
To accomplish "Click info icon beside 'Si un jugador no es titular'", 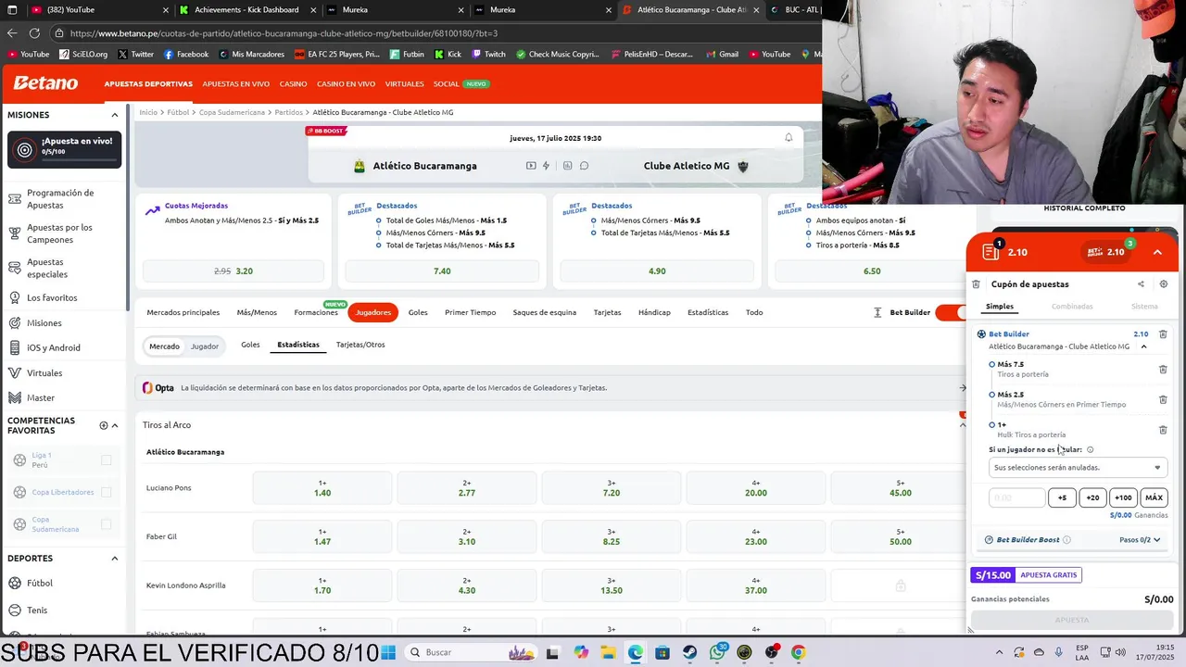I will tap(1090, 450).
